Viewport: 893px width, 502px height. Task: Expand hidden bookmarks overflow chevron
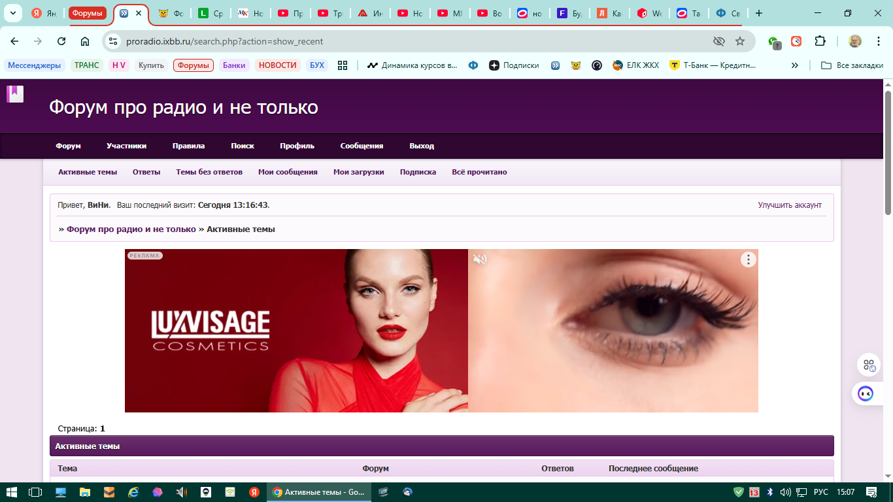coord(795,65)
